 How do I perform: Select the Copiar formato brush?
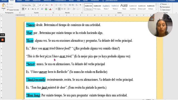click(x=13, y=10)
